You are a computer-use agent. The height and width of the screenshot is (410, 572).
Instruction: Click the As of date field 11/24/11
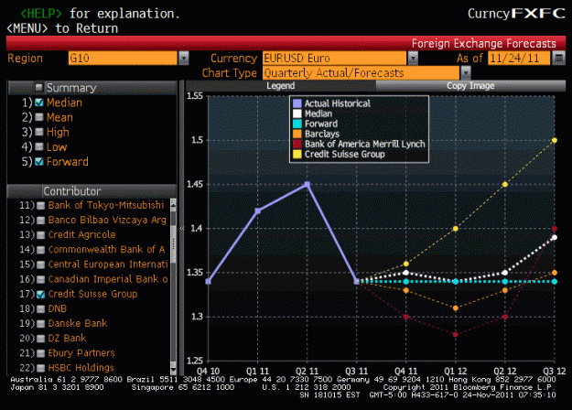(518, 58)
